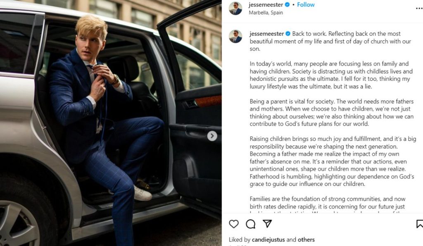This screenshot has width=423, height=246.
Task: Click the verified badge in the post header
Action: 288,5
